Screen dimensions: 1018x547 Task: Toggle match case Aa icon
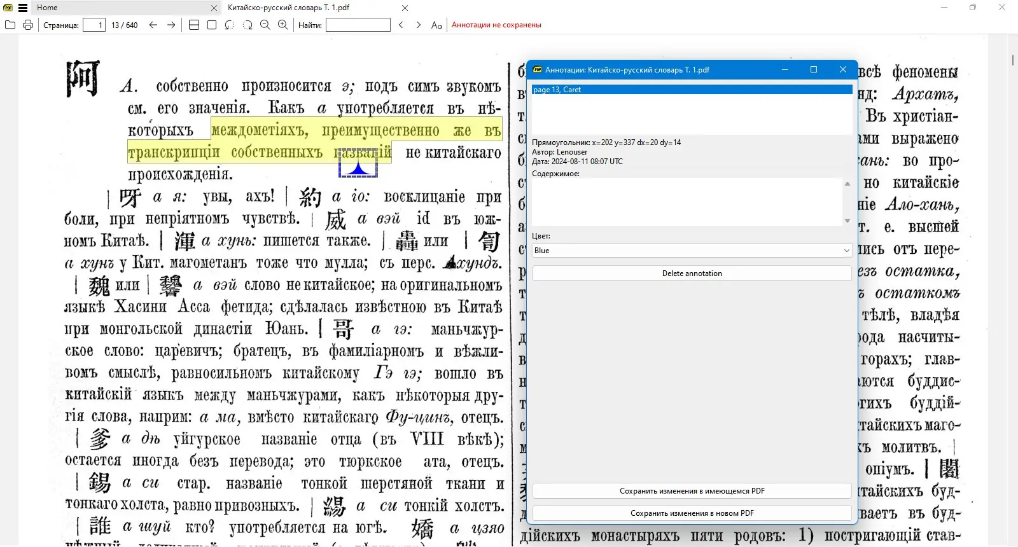pos(436,25)
